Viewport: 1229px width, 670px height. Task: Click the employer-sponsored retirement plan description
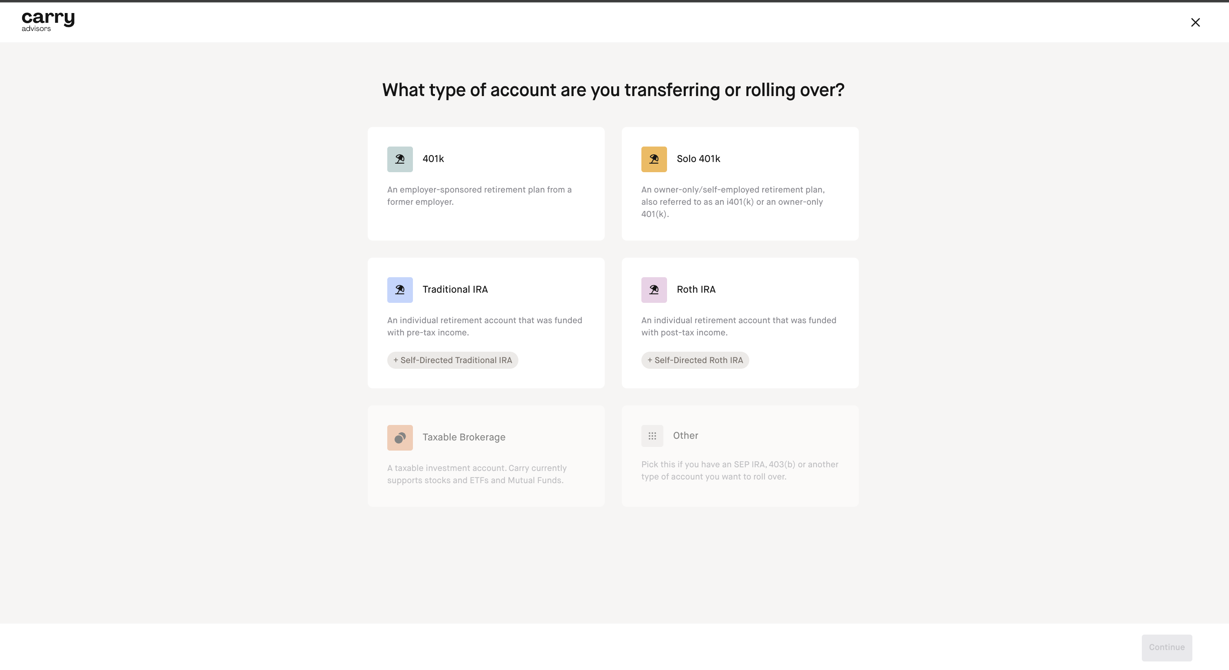[479, 195]
